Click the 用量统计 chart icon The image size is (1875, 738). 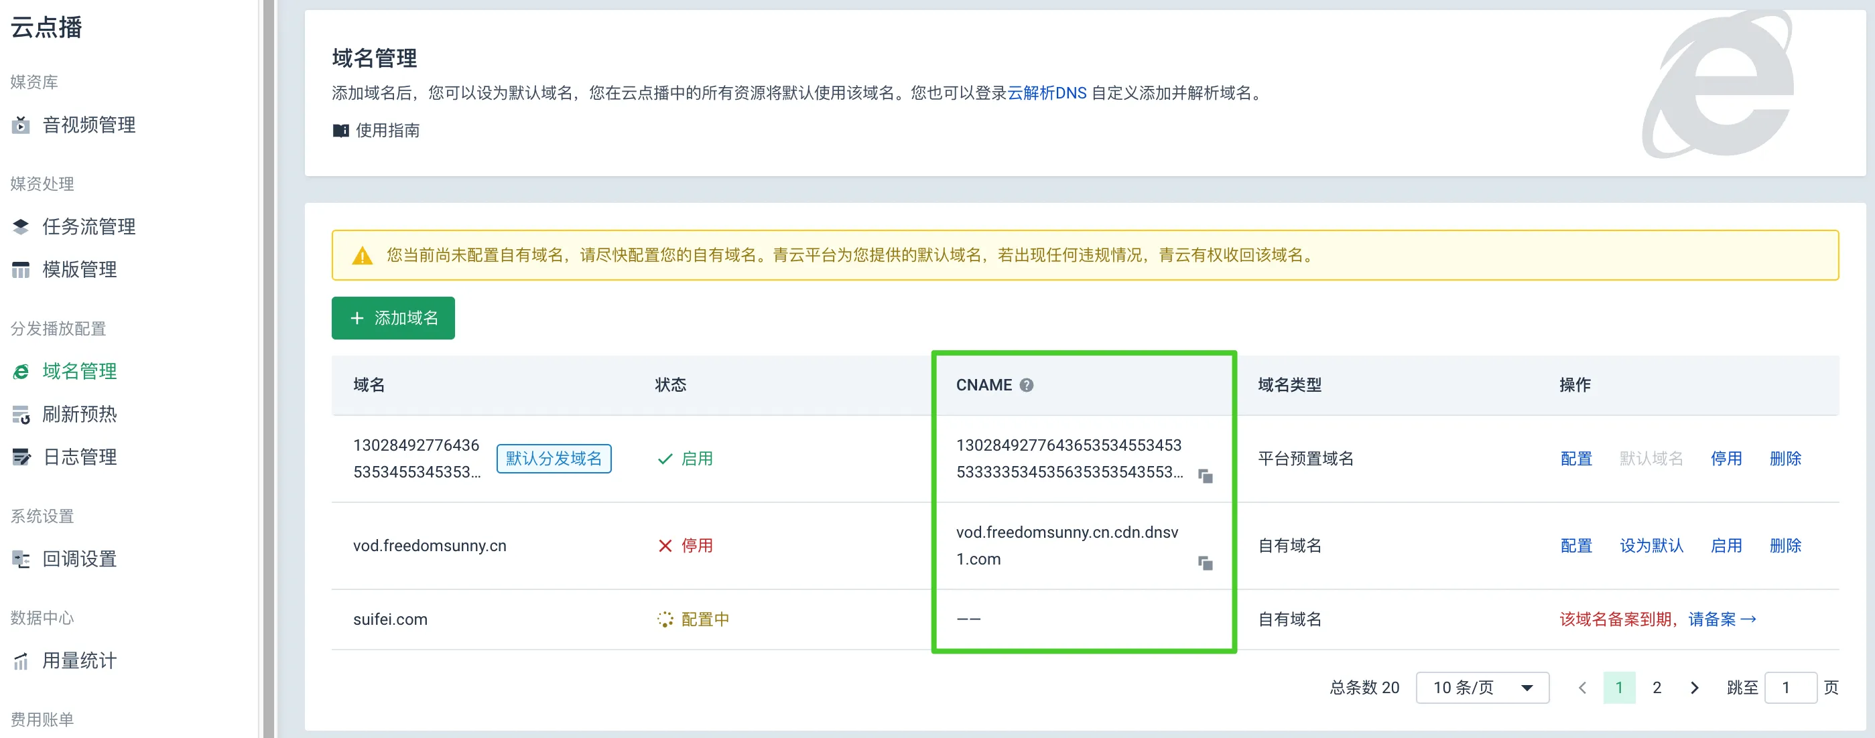(20, 661)
